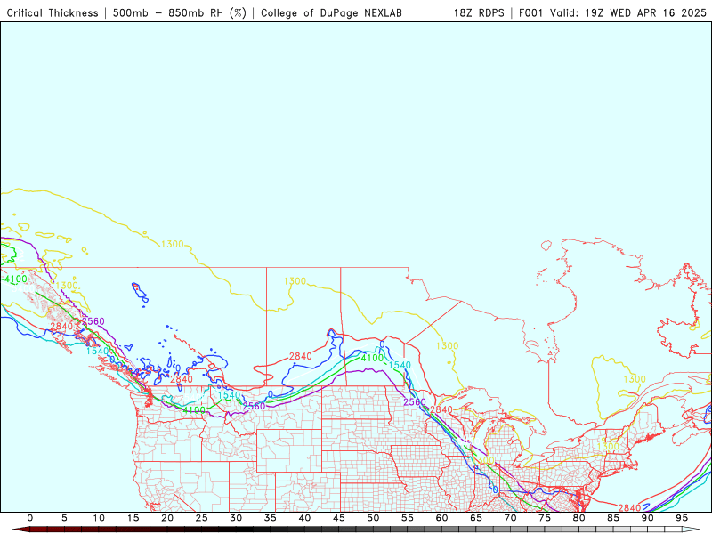Click blue "0" contour label in Manitoba
The width and height of the screenshot is (712, 534).
(x=383, y=344)
